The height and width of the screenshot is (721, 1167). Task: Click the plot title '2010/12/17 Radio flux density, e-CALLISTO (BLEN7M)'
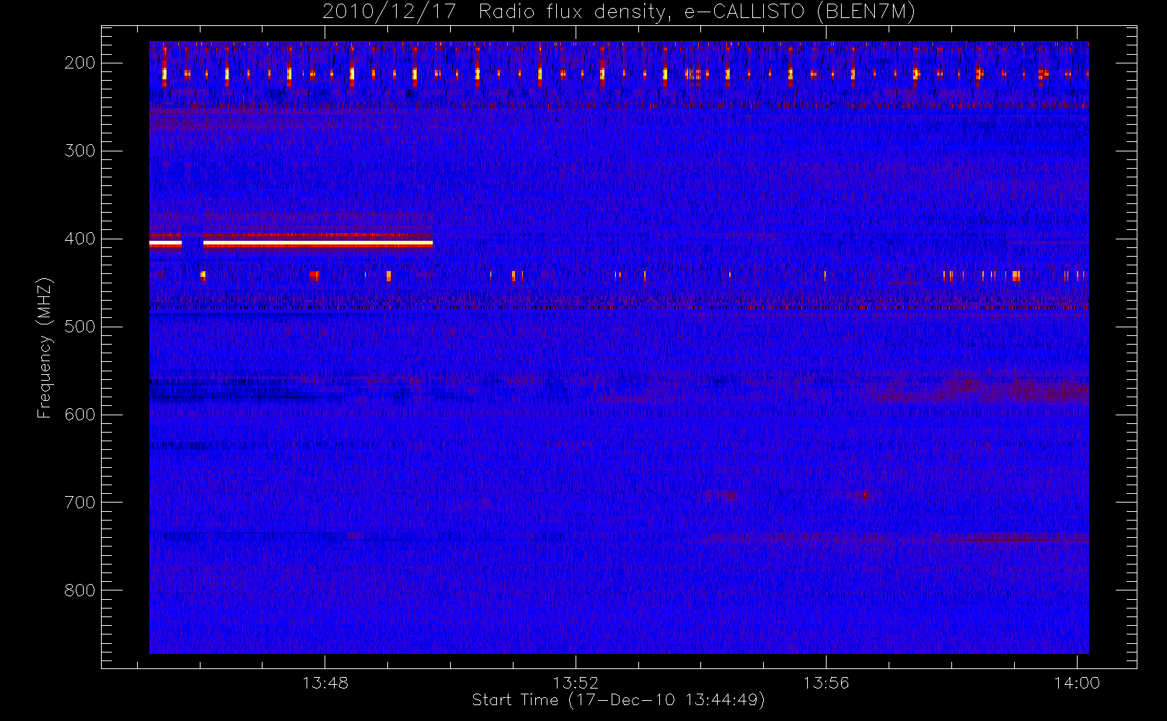(x=619, y=12)
